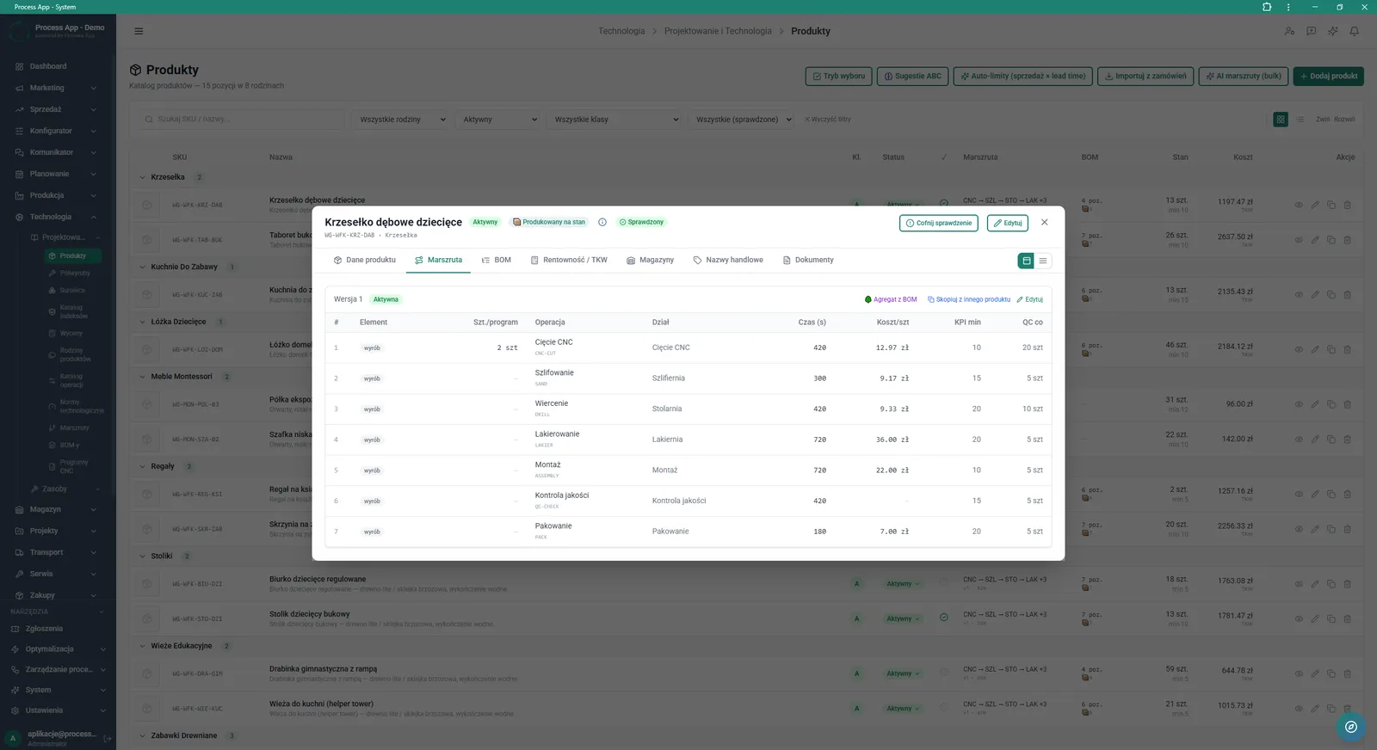1377x750 pixels.
Task: Open user settings icon in top bar
Action: (x=1289, y=31)
